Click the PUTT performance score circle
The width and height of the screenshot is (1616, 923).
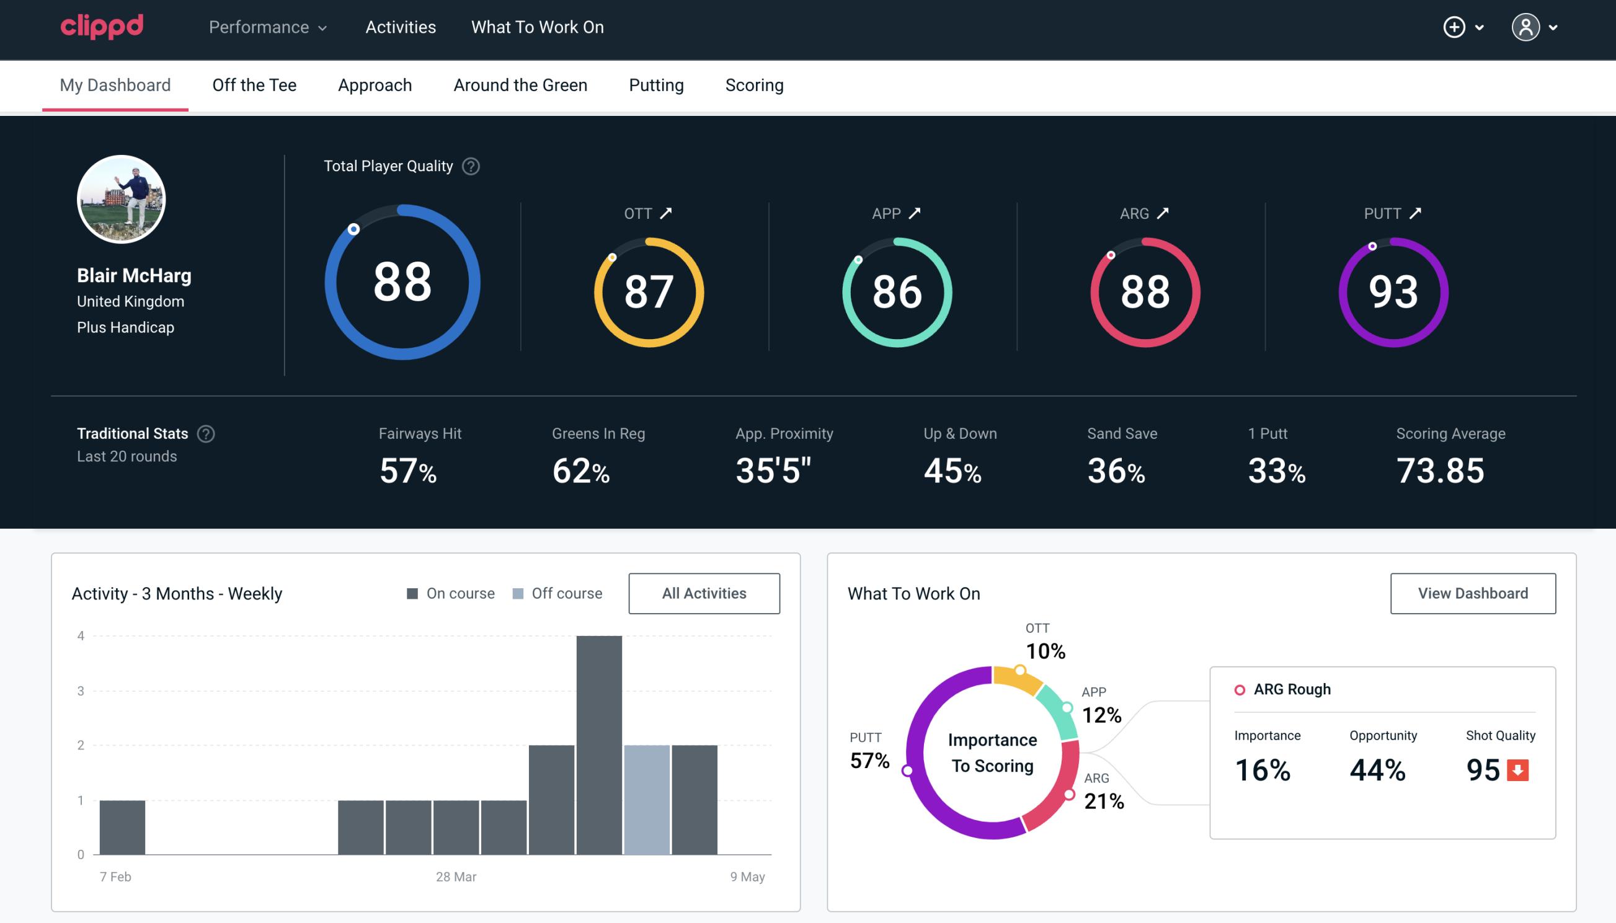(1391, 291)
